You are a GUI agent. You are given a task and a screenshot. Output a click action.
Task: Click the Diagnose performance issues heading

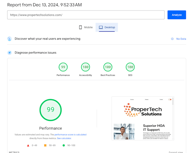(35, 53)
